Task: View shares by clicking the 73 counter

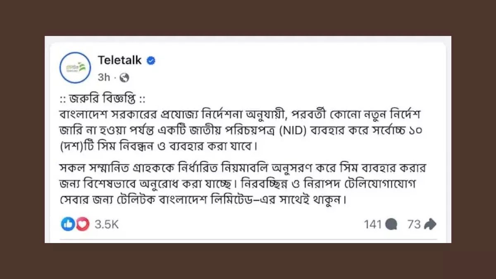Action: [415, 224]
